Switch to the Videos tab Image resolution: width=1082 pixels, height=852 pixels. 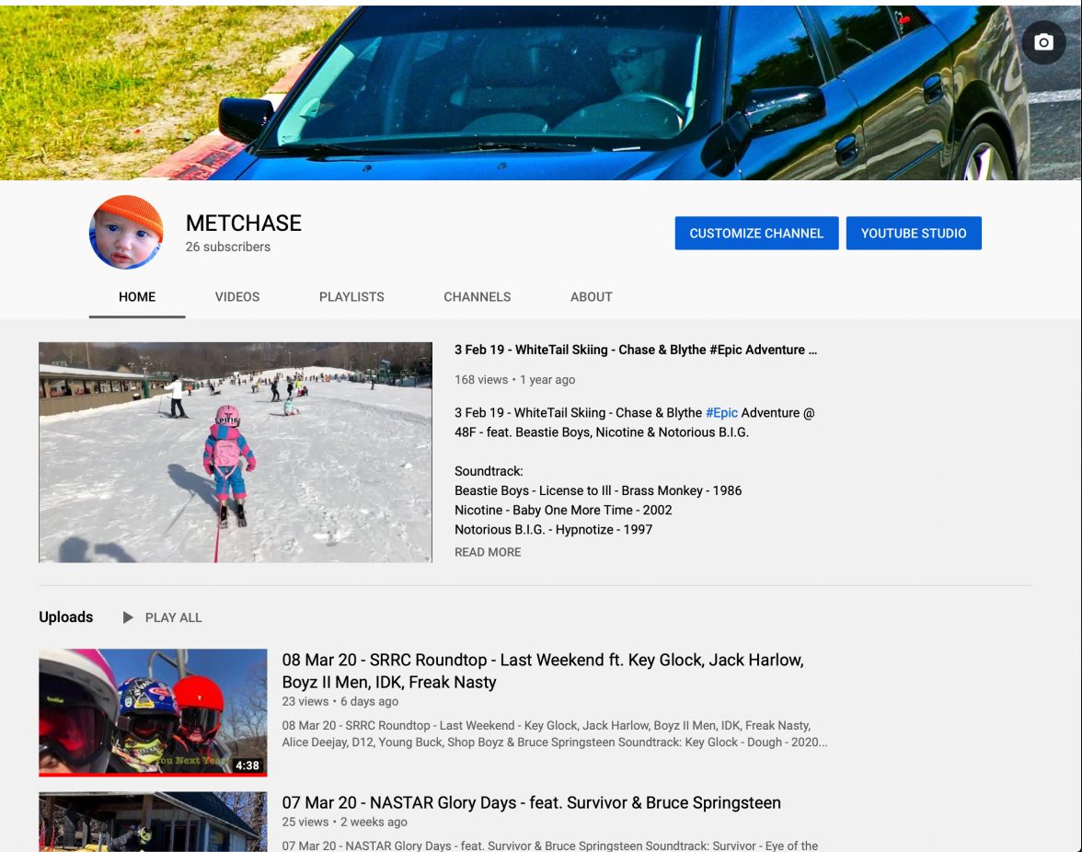click(237, 297)
